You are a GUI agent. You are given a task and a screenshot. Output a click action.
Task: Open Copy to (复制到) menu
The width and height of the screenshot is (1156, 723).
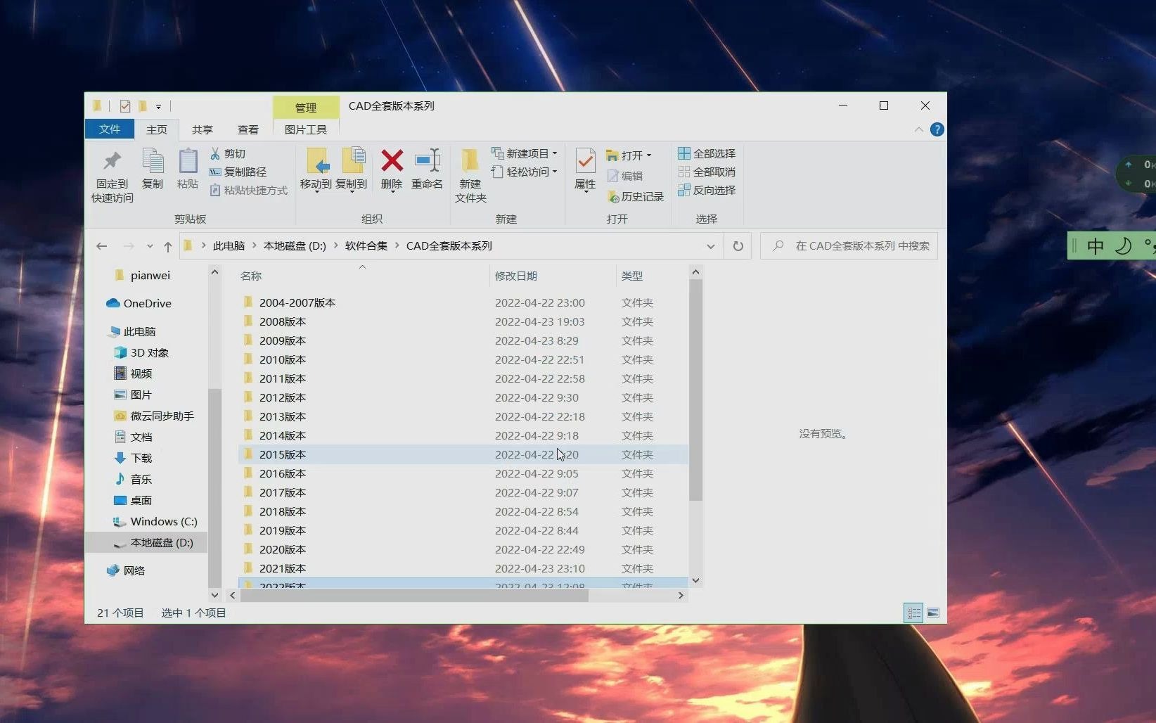pos(352,169)
